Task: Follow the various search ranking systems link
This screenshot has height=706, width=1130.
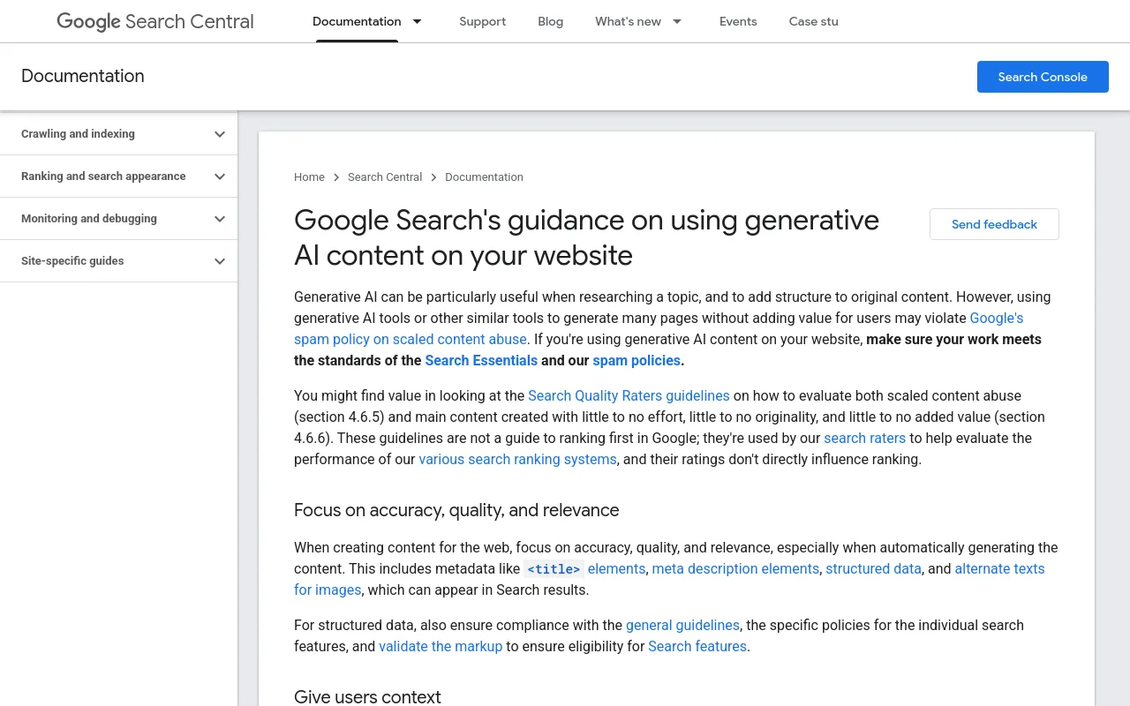Action: click(517, 459)
